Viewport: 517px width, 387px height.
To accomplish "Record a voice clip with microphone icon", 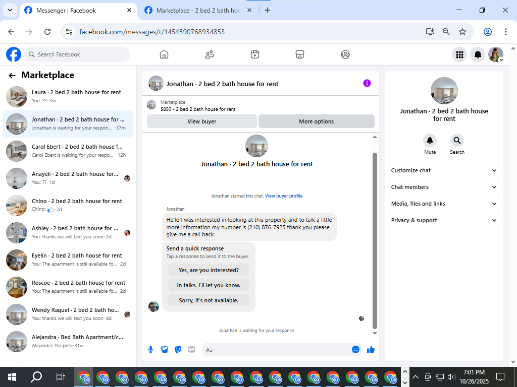I will point(150,350).
